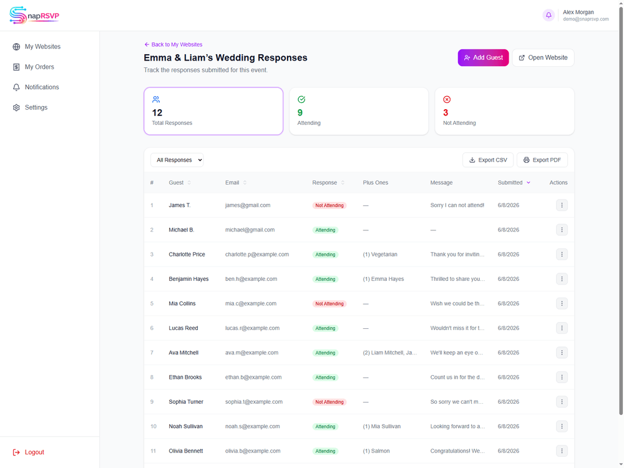Click the receipt icon beside My Orders
Screen dimensions: 624x468
16,67
